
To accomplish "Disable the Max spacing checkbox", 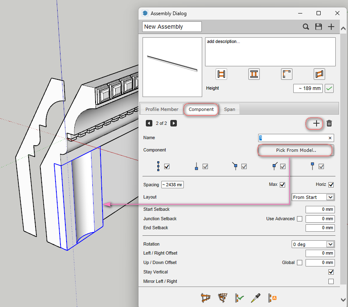I will 282,185.
